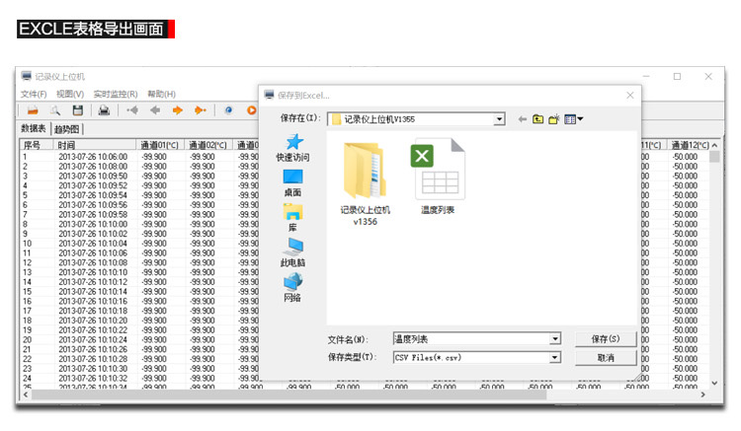
Task: Click the magnifier preview icon in toolbar
Action: point(55,110)
